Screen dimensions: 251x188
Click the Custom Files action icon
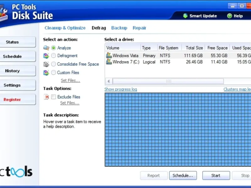(46, 73)
